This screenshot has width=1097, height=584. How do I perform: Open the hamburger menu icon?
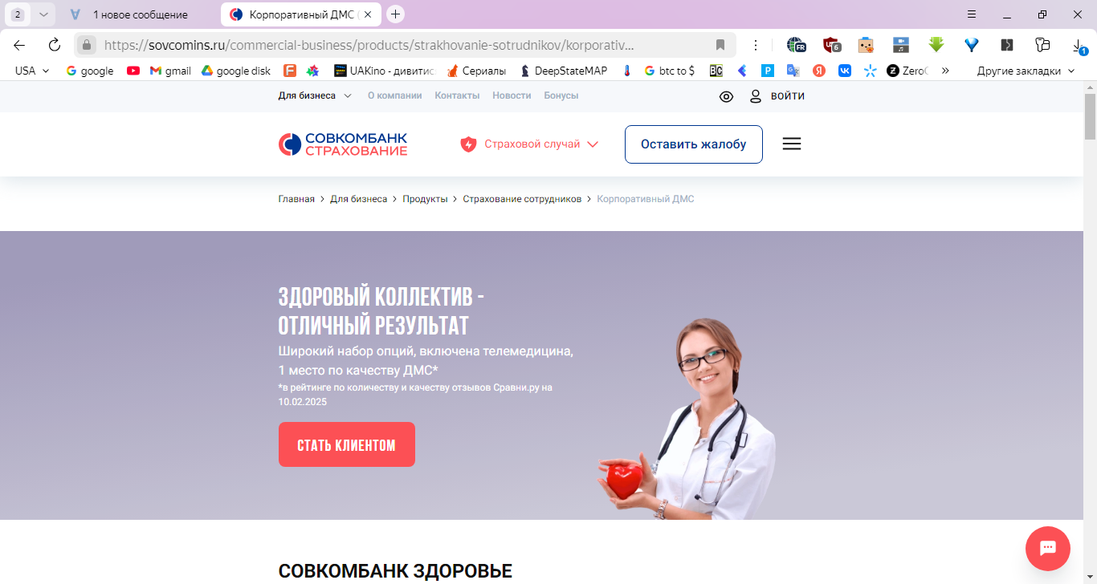click(x=792, y=144)
